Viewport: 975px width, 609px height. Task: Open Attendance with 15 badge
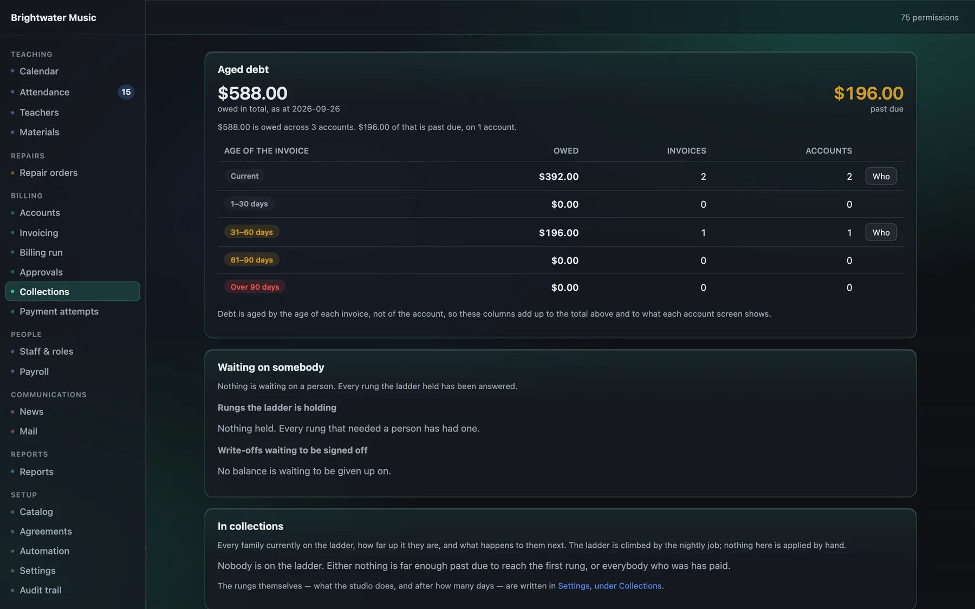73,92
